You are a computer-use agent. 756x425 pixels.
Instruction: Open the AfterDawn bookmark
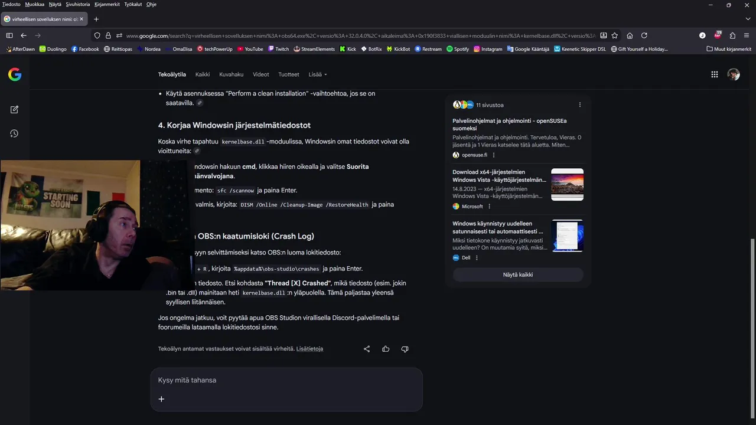[19, 49]
